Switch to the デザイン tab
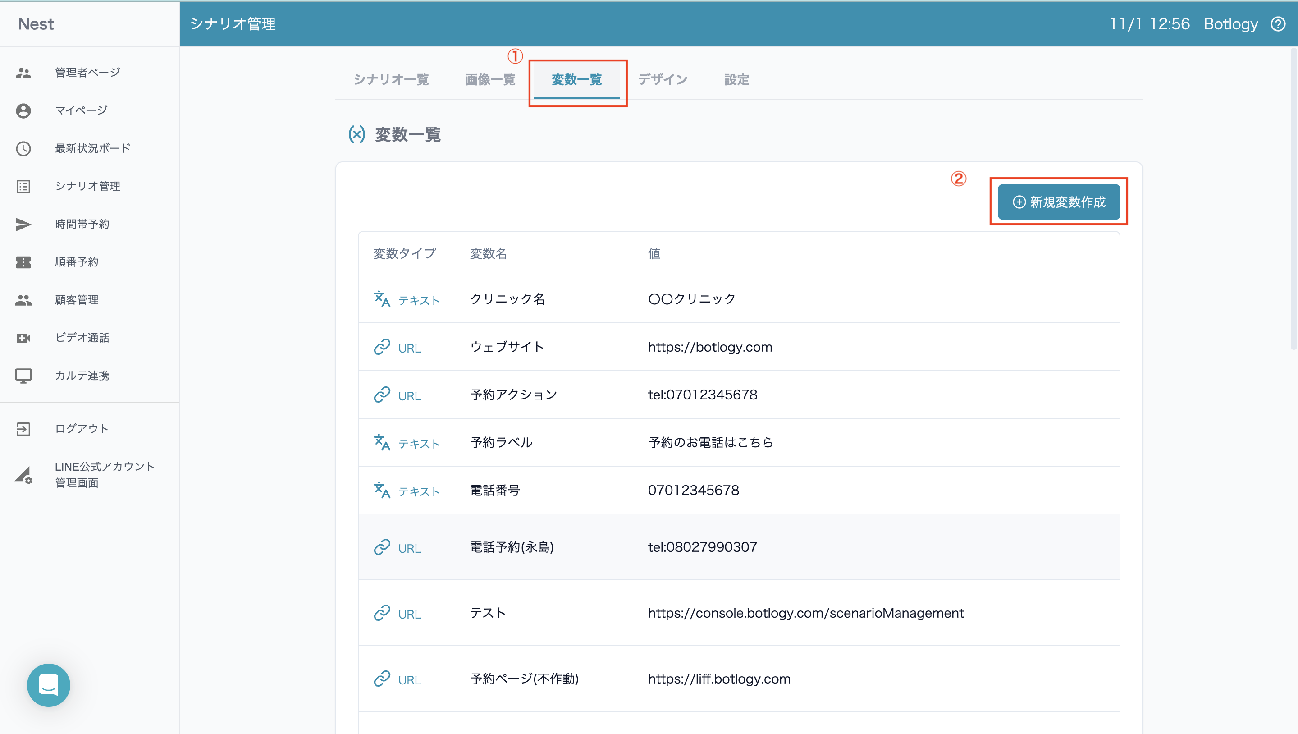Image resolution: width=1298 pixels, height=734 pixels. tap(663, 80)
